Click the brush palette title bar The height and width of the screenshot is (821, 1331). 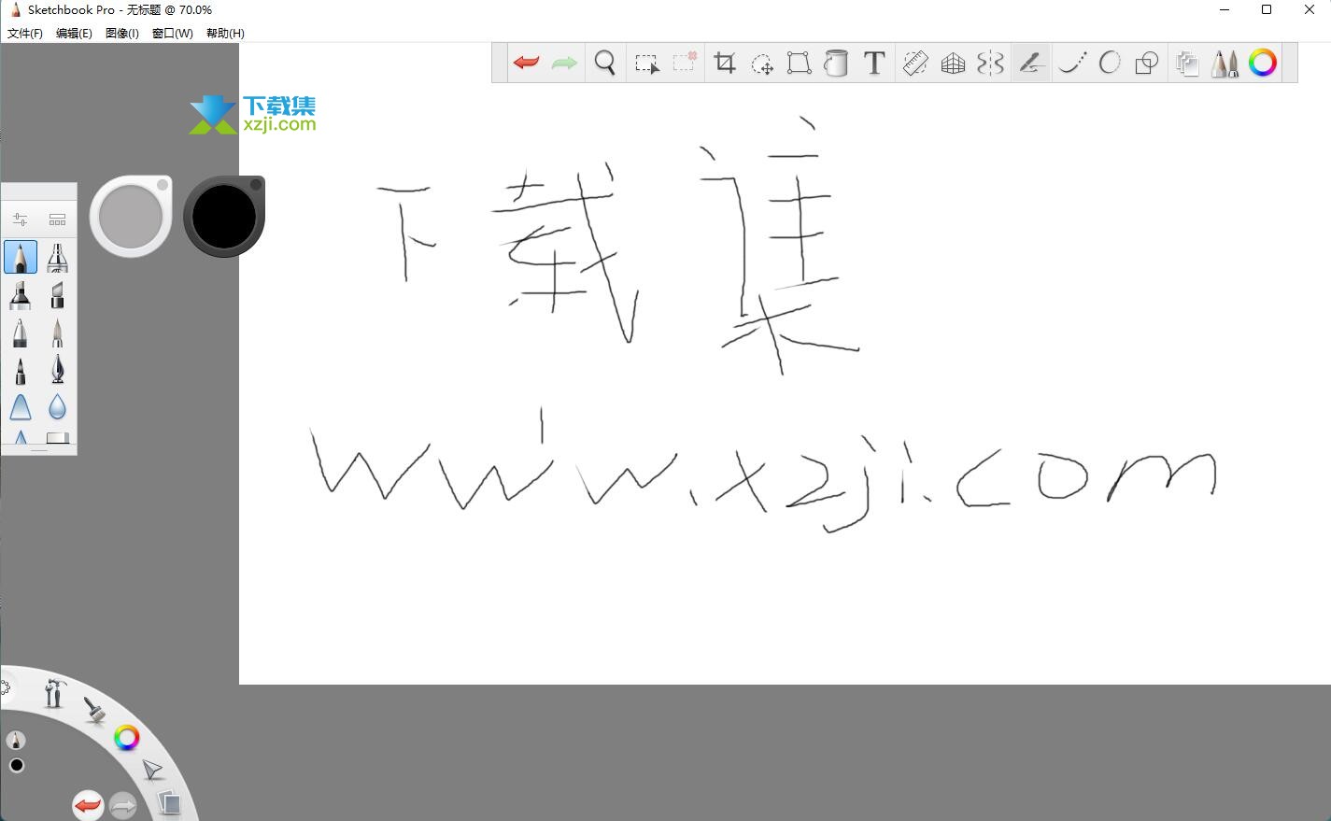(39, 191)
